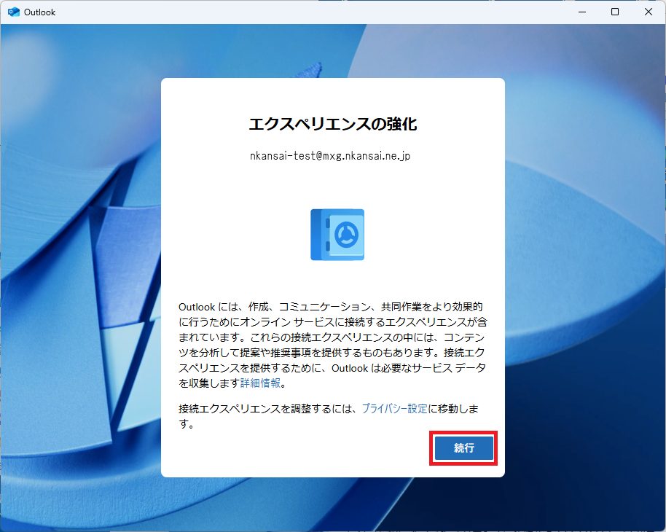Close the Outlook window

[649, 12]
